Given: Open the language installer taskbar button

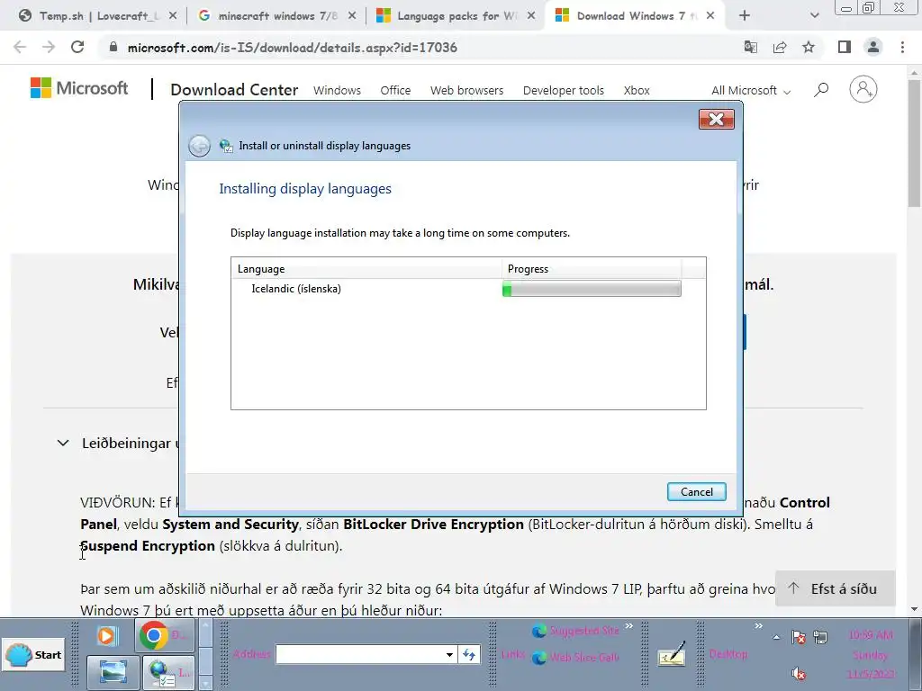Looking at the screenshot, I should [x=168, y=672].
